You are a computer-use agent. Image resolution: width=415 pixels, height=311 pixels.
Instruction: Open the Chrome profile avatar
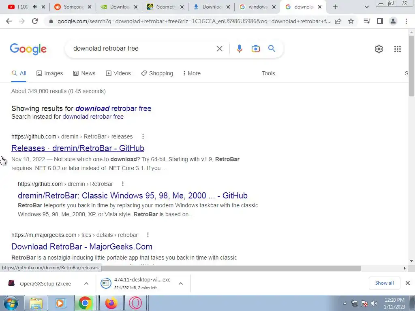click(x=393, y=21)
